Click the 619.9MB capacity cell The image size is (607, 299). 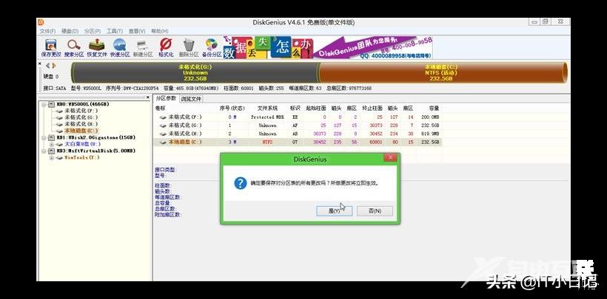click(x=431, y=134)
